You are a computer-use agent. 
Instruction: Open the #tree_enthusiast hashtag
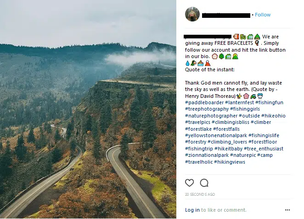pyautogui.click(x=264, y=149)
